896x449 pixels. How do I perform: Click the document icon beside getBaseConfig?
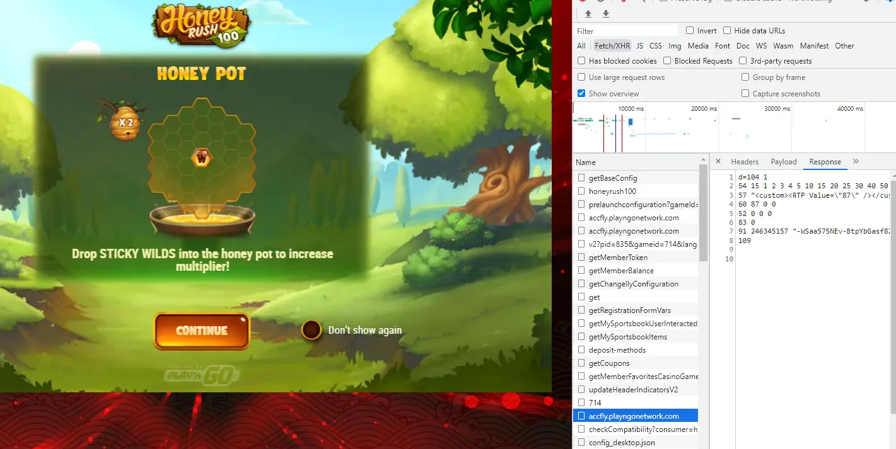point(581,178)
